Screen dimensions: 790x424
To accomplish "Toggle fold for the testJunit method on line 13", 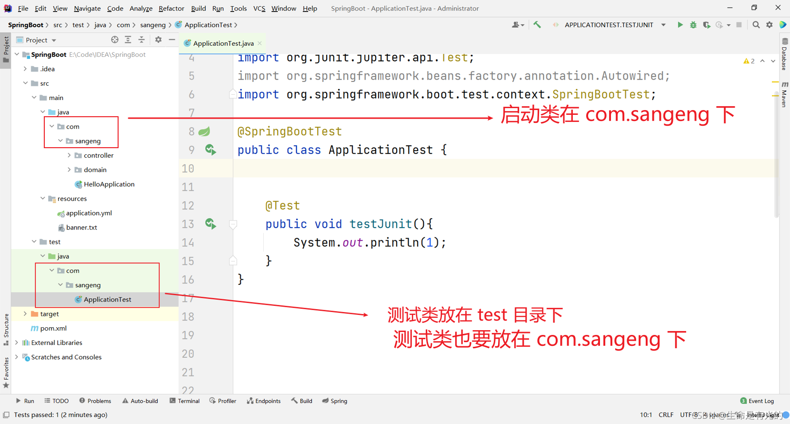I will 233,224.
